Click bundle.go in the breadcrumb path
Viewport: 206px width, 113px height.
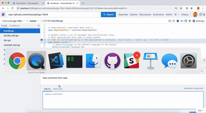57,21
